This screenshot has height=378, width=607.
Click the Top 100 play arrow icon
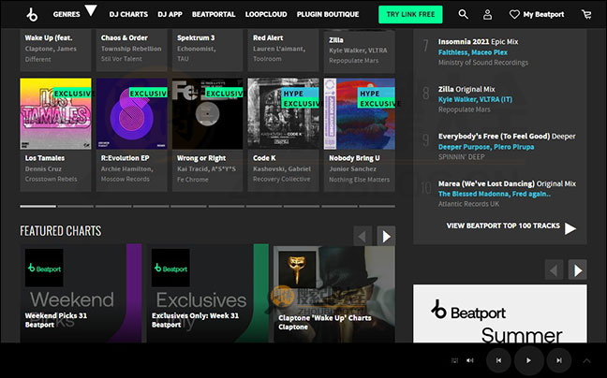(570, 228)
